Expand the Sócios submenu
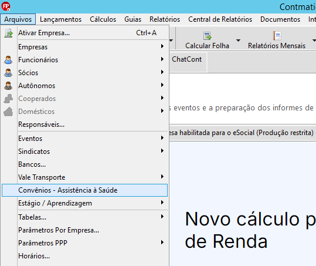This screenshot has height=266, width=316. pyautogui.click(x=84, y=73)
